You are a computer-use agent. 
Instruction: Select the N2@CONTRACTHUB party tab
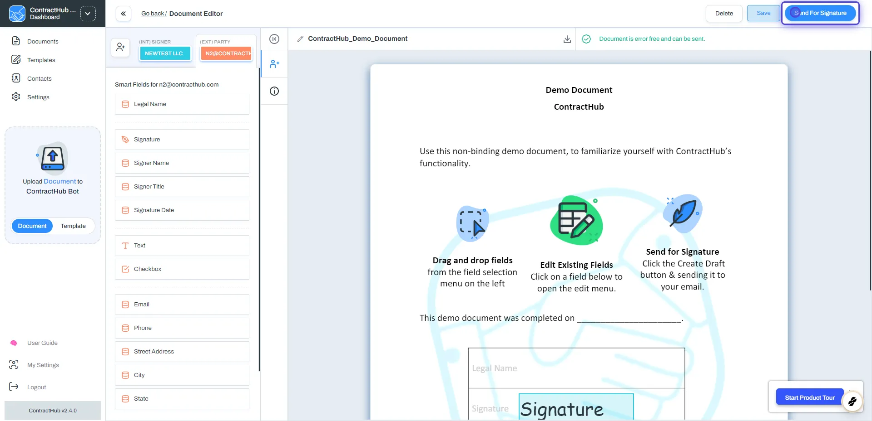[227, 53]
